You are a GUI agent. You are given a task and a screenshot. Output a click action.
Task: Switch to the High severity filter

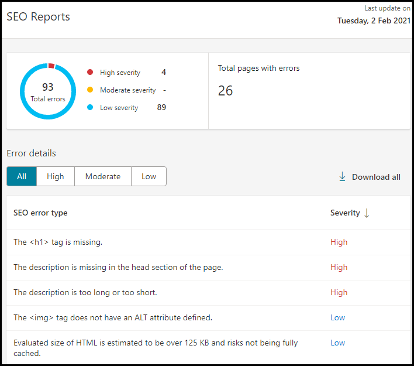click(x=56, y=176)
